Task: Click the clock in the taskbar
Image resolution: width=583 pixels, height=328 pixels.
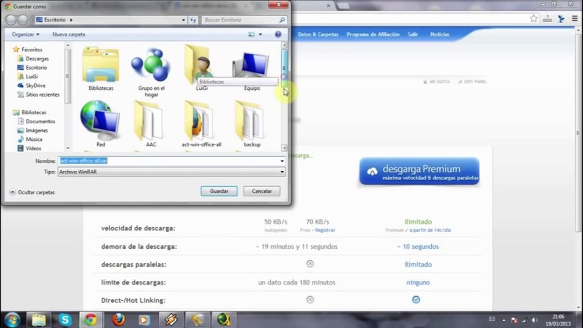Action: click(558, 320)
